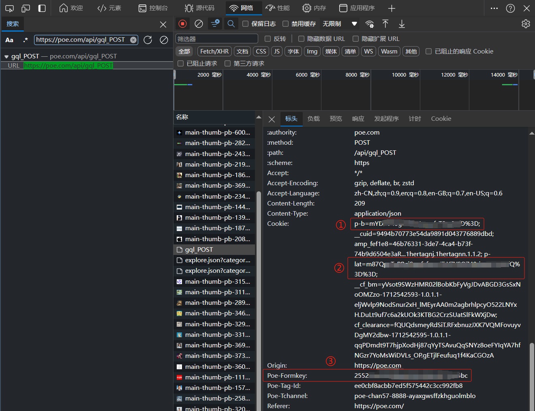Toggle the inspect element tool icon

point(9,8)
